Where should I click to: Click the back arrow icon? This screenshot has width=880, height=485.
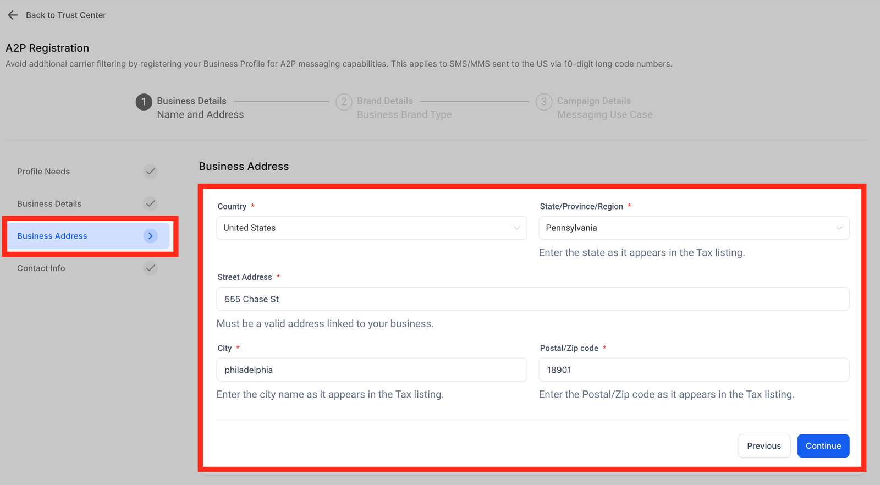click(13, 15)
